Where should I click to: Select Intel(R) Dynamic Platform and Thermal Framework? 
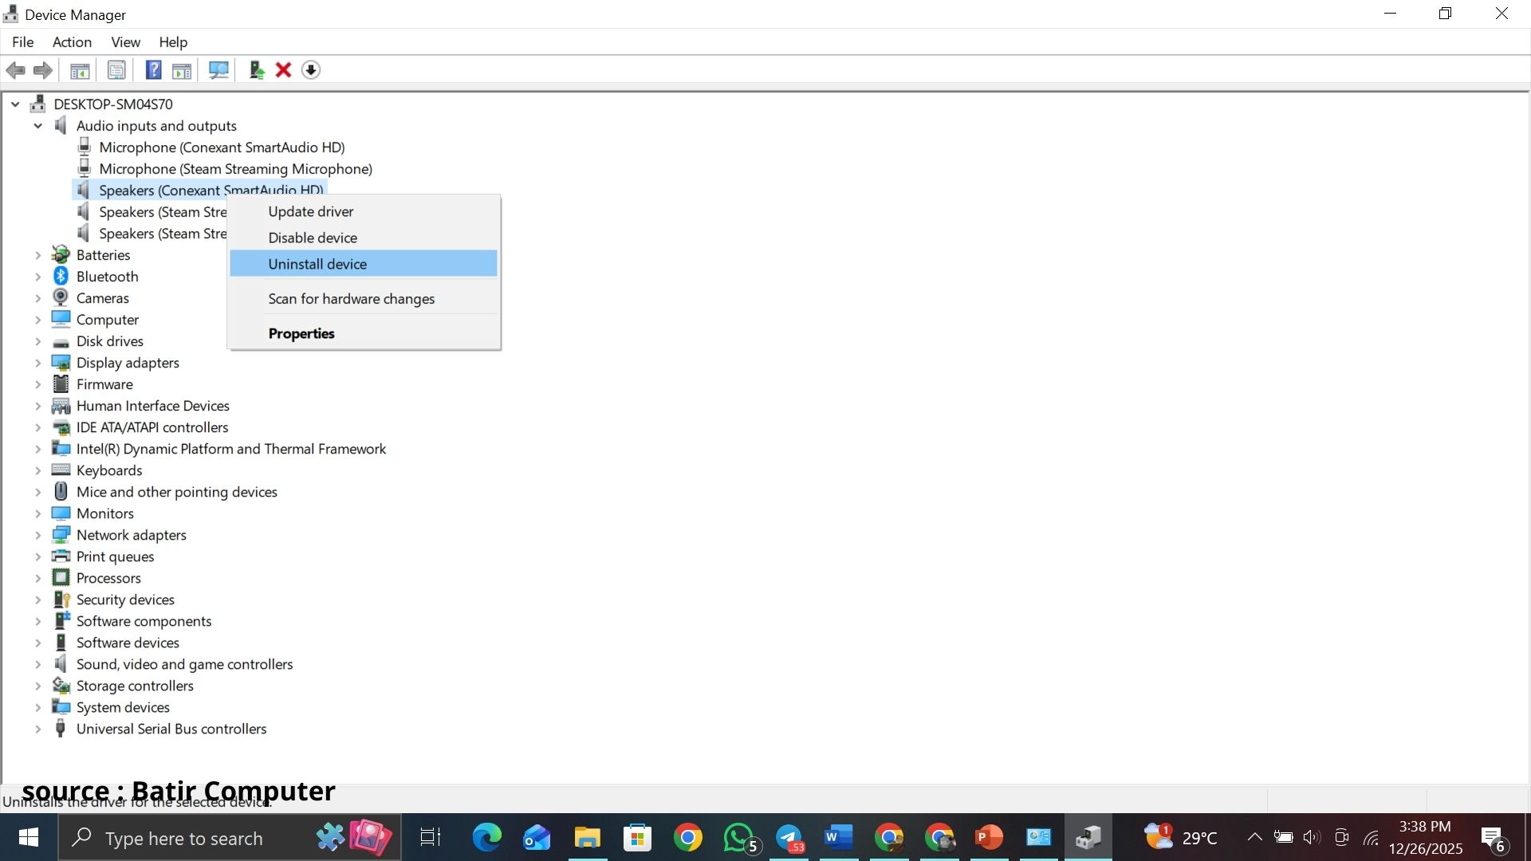pyautogui.click(x=230, y=448)
